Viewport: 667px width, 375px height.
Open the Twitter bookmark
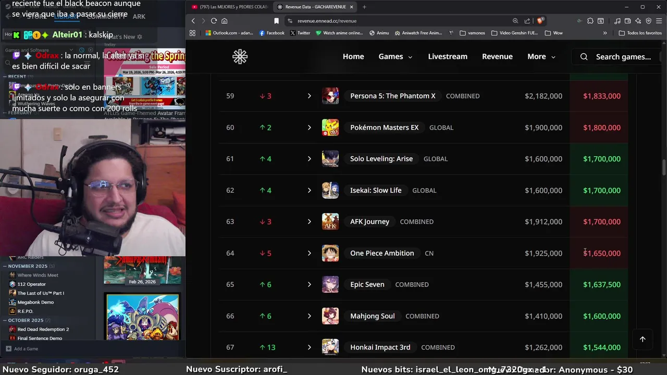tap(300, 33)
